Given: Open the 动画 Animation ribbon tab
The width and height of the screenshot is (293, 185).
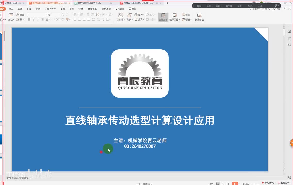Looking at the screenshot, I should tap(38, 9).
